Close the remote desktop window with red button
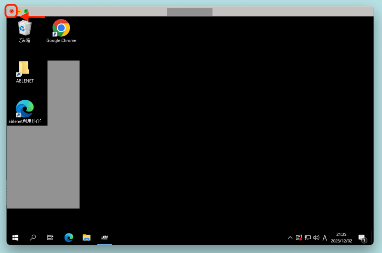The width and height of the screenshot is (382, 253). point(12,11)
